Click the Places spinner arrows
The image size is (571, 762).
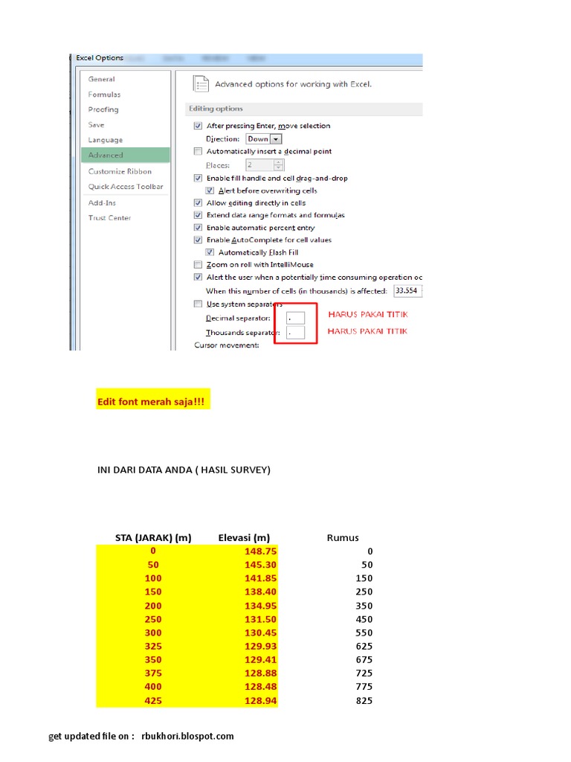tap(279, 165)
